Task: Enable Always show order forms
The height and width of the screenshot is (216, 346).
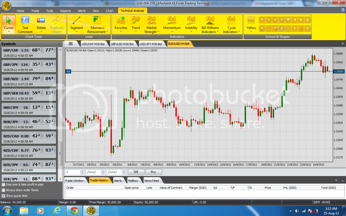Action: (x=3, y=190)
